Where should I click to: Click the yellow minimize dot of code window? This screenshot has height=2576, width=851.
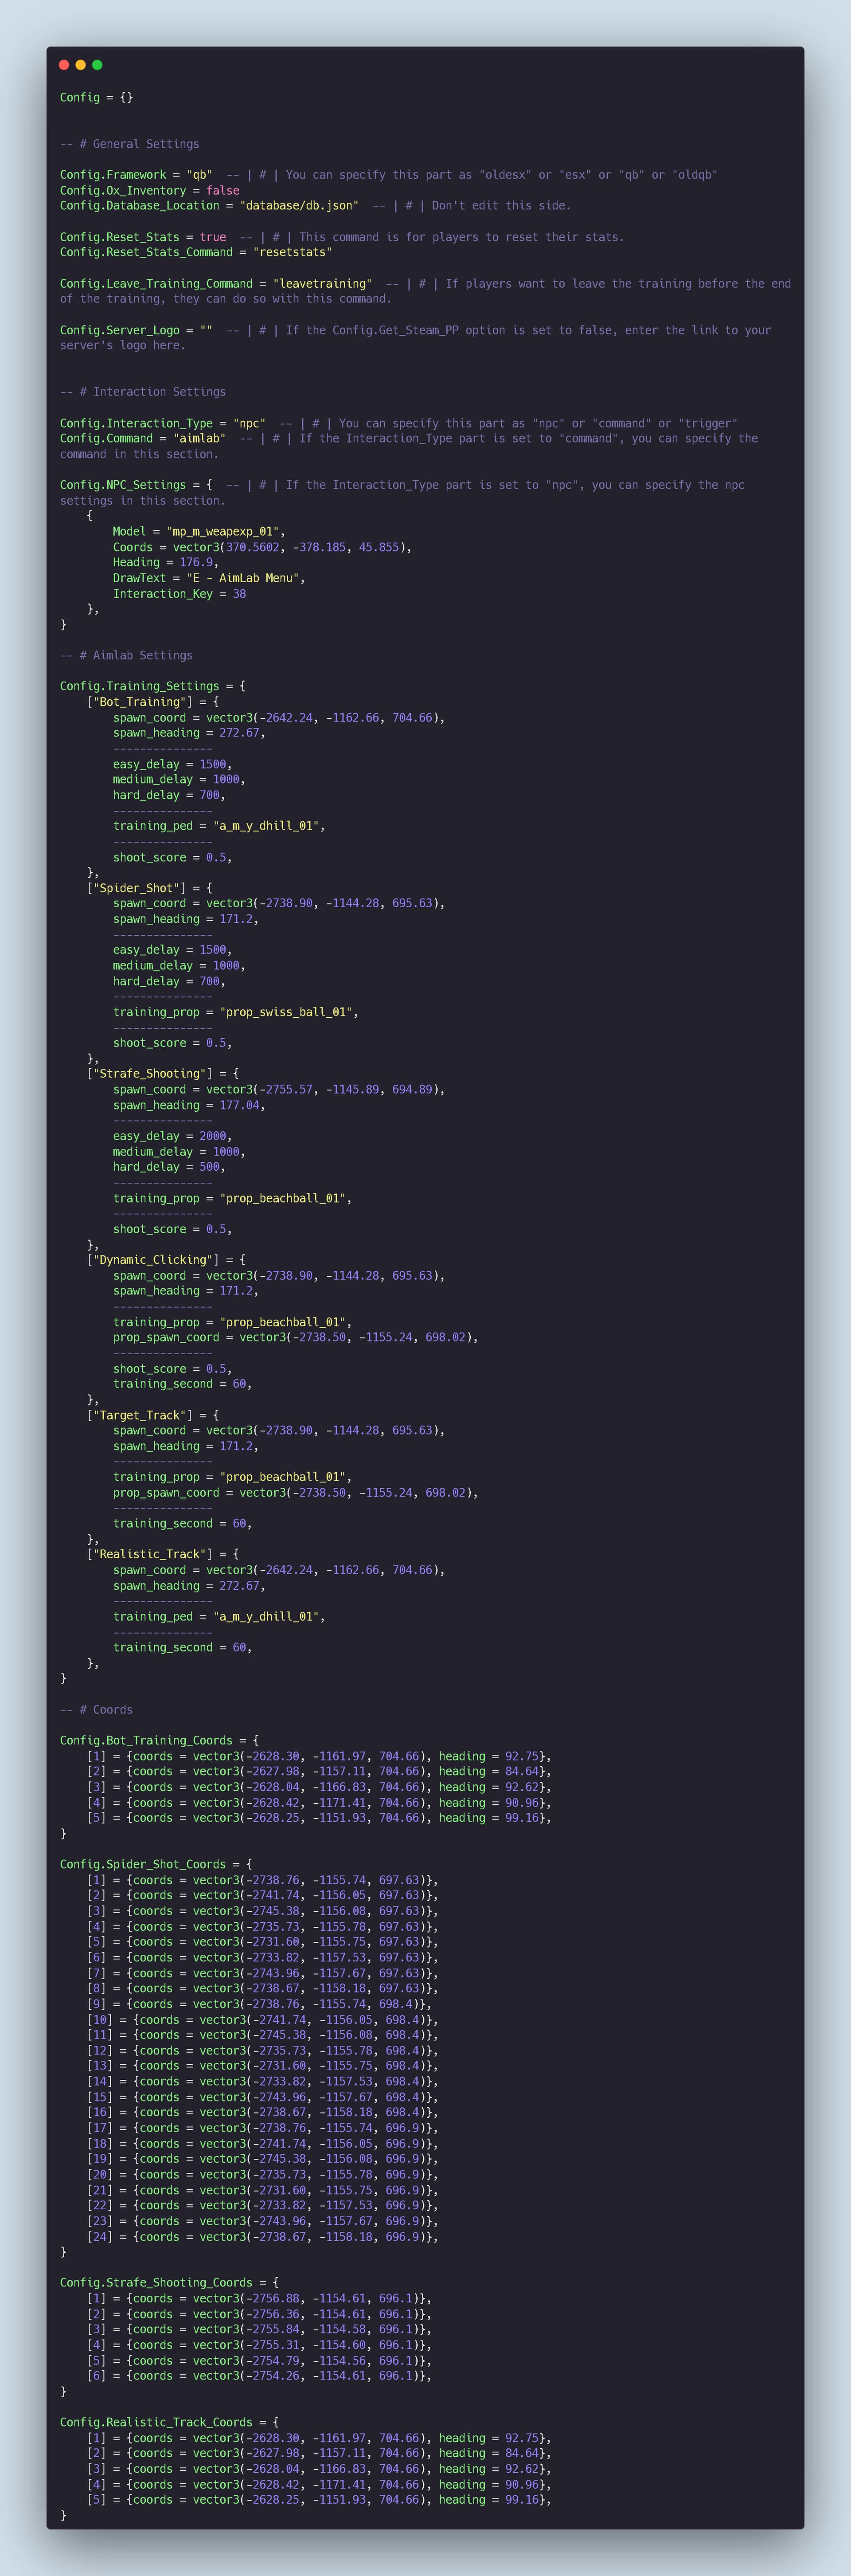81,65
